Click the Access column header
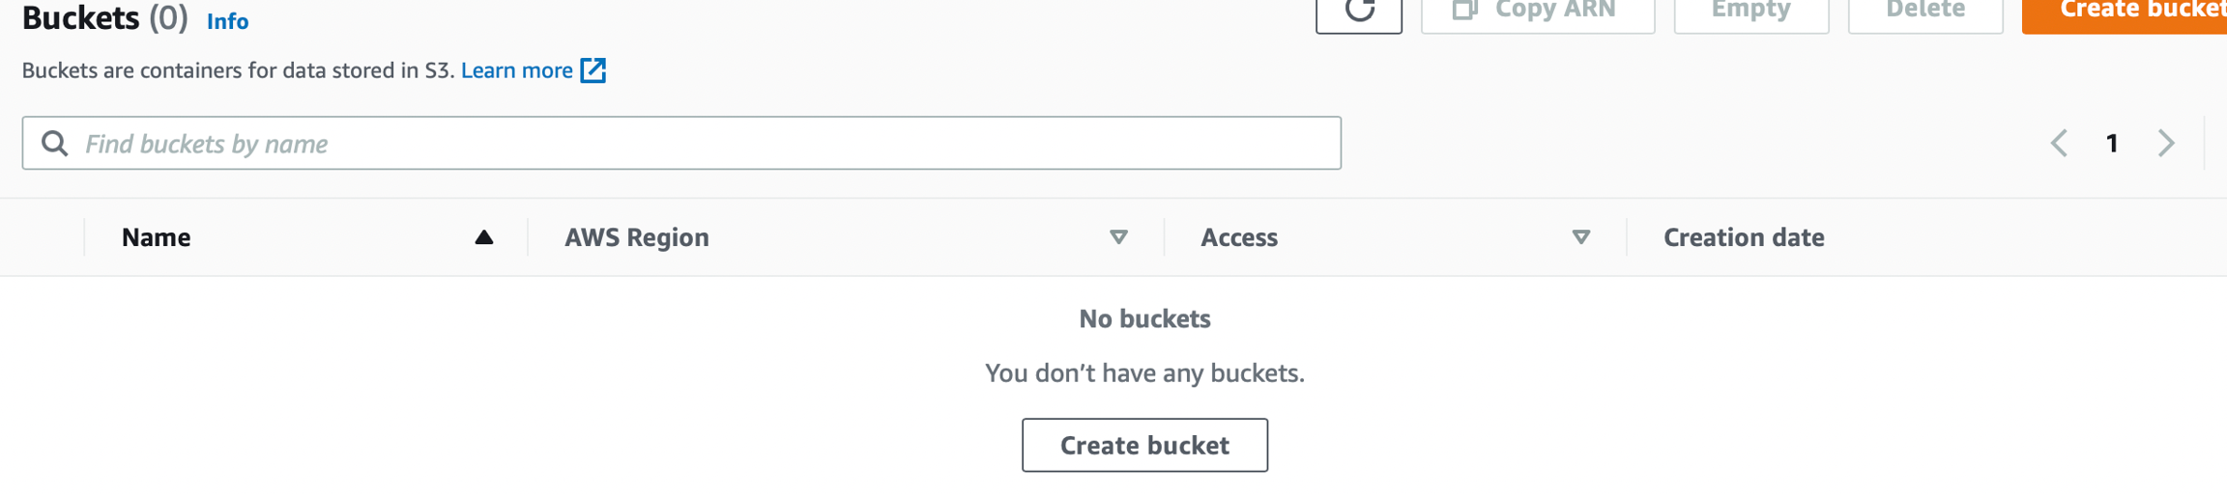The height and width of the screenshot is (494, 2227). [1239, 237]
